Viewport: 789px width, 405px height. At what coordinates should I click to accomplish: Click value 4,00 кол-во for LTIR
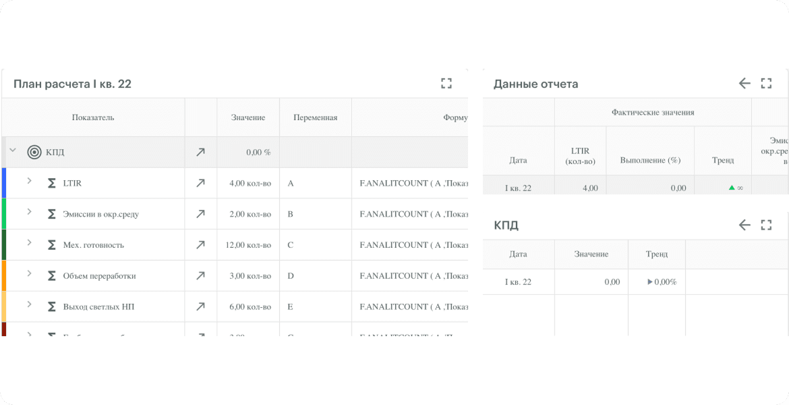(250, 184)
